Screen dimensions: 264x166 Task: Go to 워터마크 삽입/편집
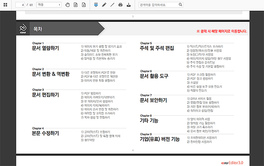(x=200, y=111)
